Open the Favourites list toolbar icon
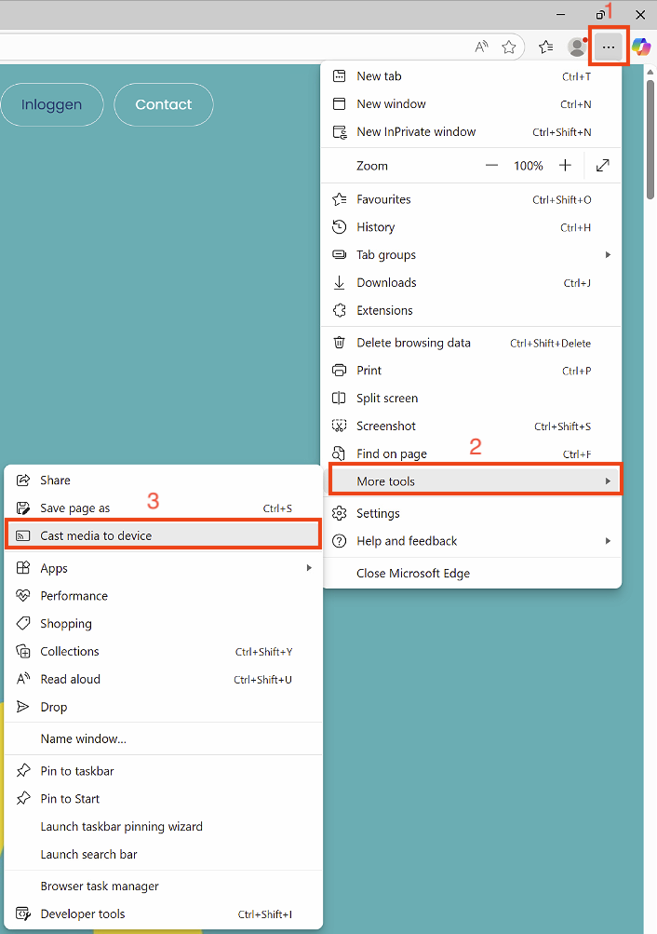Image resolution: width=657 pixels, height=934 pixels. (546, 47)
